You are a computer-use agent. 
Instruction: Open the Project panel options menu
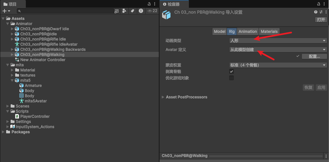tap(155, 4)
